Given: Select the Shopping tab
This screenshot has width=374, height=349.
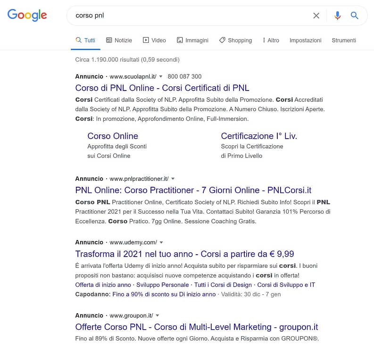Looking at the screenshot, I should click(x=236, y=40).
